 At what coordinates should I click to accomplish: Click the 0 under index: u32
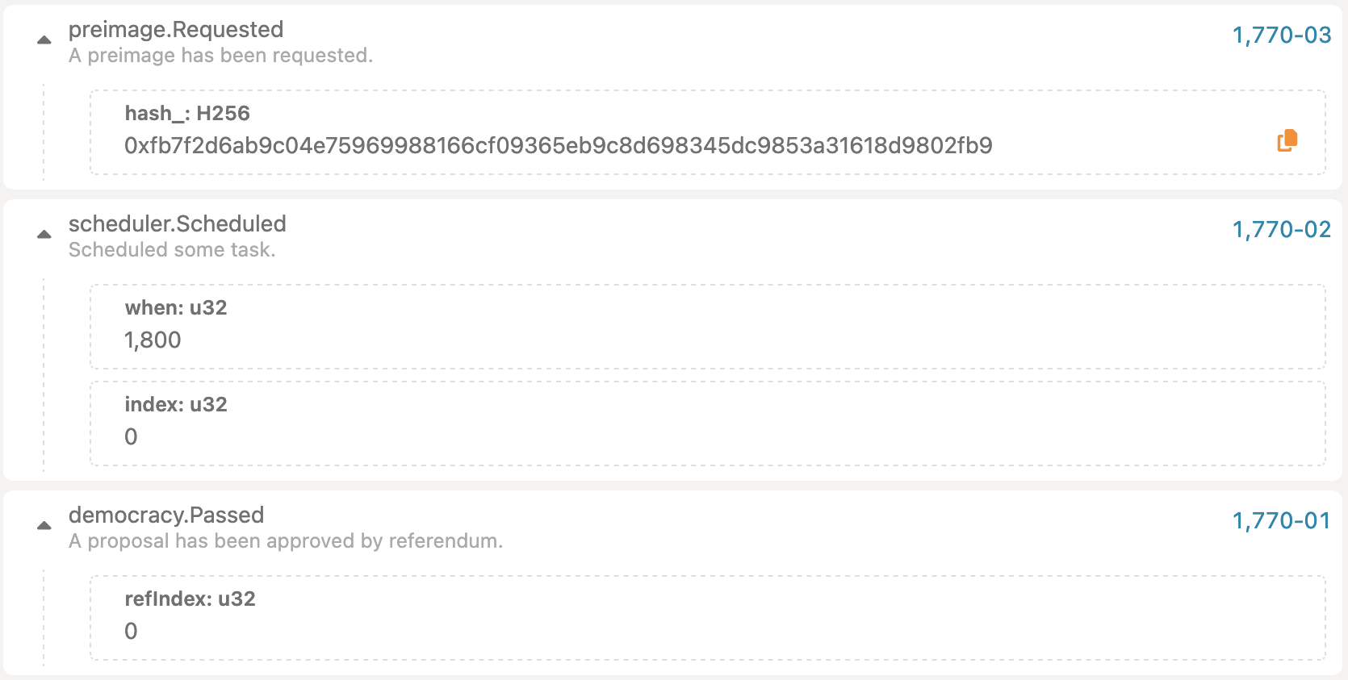pos(131,437)
